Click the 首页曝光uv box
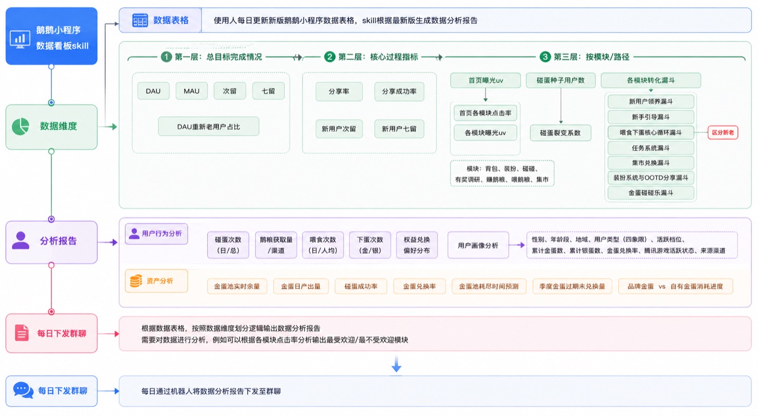 [x=486, y=80]
